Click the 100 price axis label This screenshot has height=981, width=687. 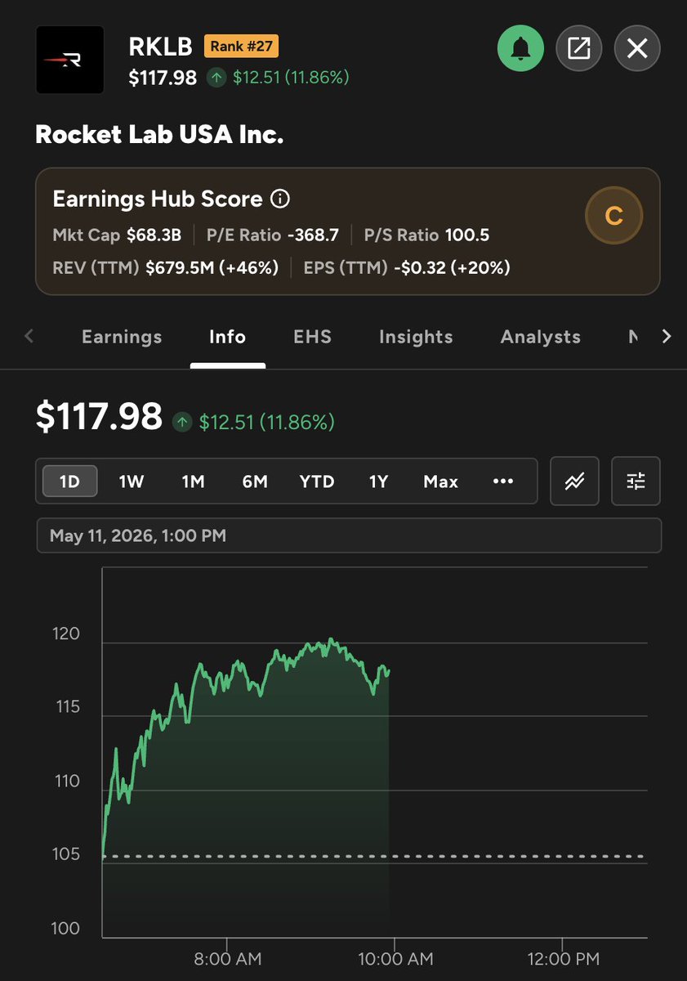click(x=67, y=928)
